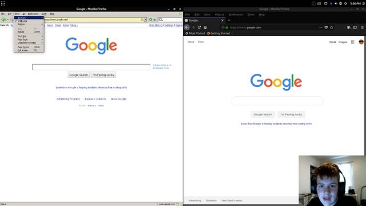This screenshot has height=206, width=366.
Task: Click the green padlock in new Firefox URL bar
Action: pos(226,27)
